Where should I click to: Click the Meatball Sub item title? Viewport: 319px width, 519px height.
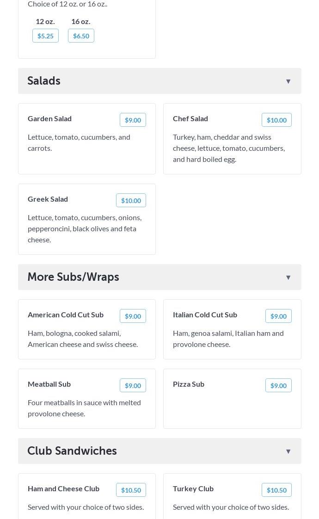tap(49, 384)
